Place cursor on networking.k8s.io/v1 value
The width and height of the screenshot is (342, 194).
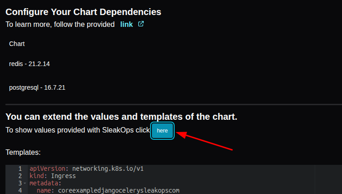click(x=108, y=168)
